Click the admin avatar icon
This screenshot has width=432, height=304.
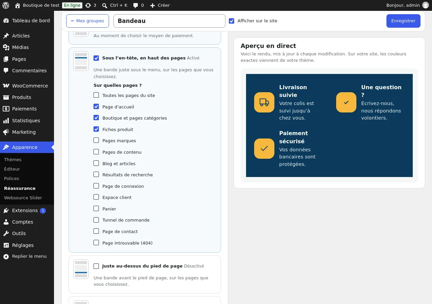426,5
